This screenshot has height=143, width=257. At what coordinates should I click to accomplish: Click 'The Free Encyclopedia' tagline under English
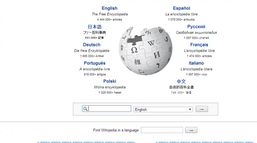point(110,14)
